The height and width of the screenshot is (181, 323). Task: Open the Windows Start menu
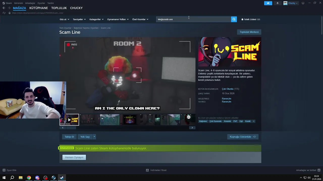coord(4,178)
